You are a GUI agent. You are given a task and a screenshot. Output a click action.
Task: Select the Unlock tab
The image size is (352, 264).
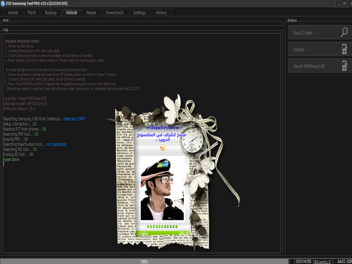(x=71, y=13)
